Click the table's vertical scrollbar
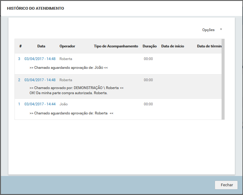This screenshot has width=243, height=195. click(223, 79)
